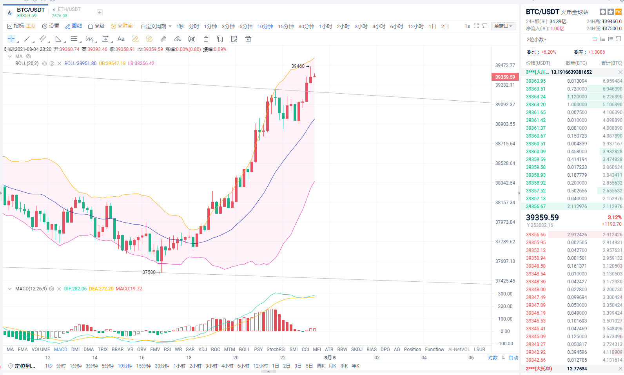The width and height of the screenshot is (624, 375).
Task: Show asks-only order book list view
Action: 603,39
